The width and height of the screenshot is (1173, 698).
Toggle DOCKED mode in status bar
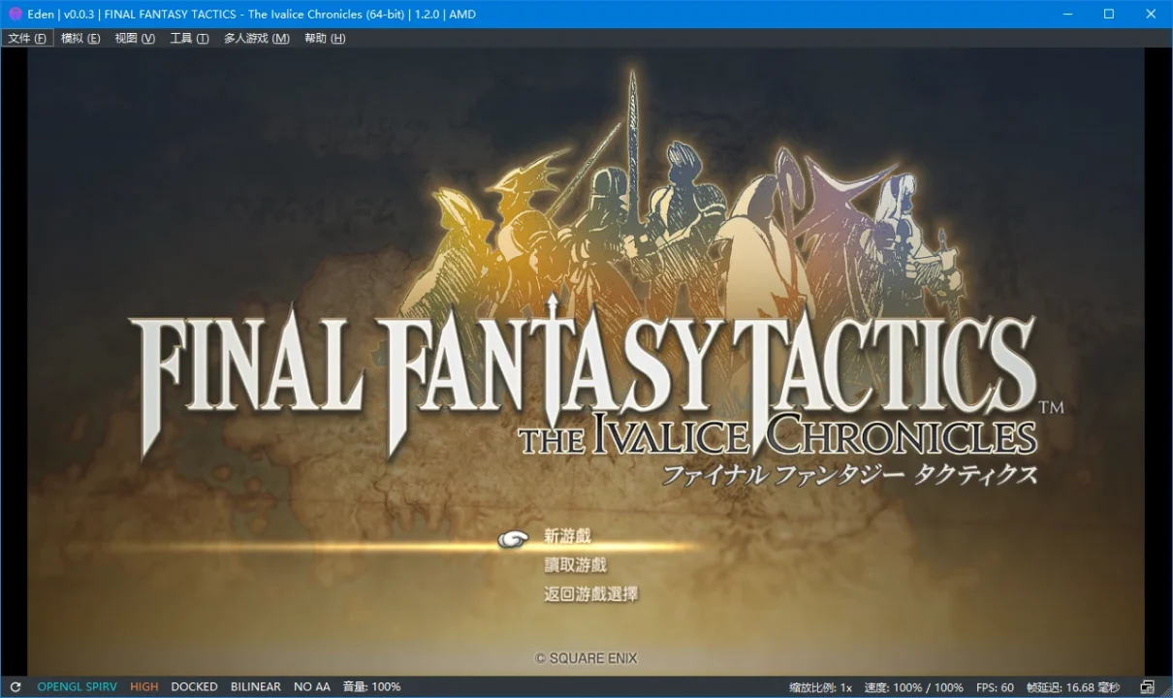pyautogui.click(x=194, y=686)
